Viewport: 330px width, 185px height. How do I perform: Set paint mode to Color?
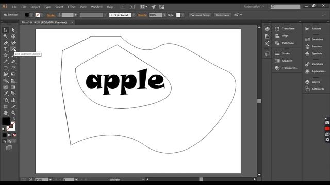pyautogui.click(x=5, y=135)
